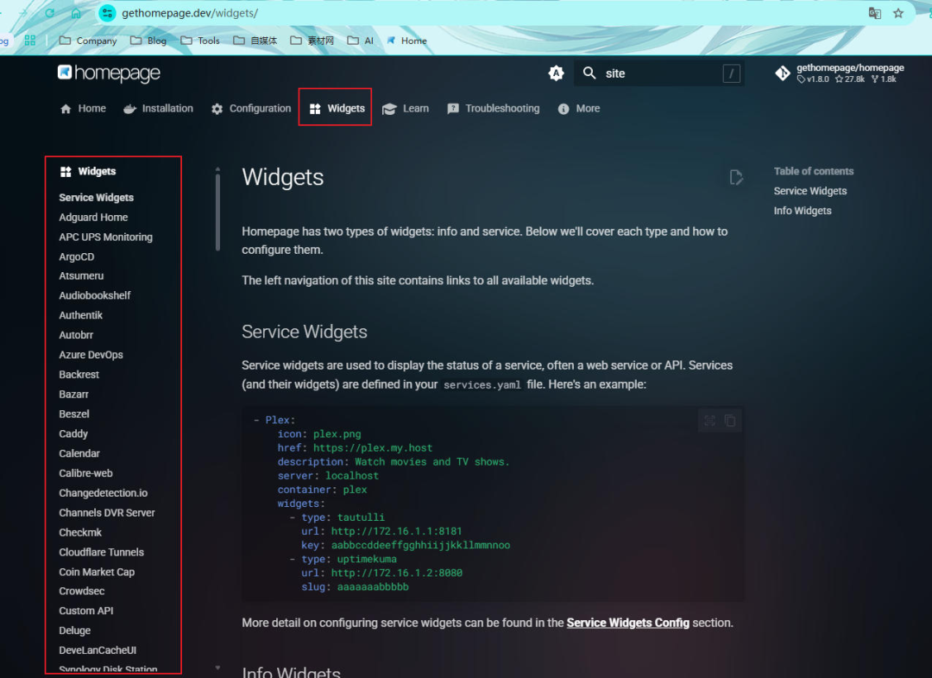Click the code block select-lines icon
The image size is (932, 678).
pos(709,421)
